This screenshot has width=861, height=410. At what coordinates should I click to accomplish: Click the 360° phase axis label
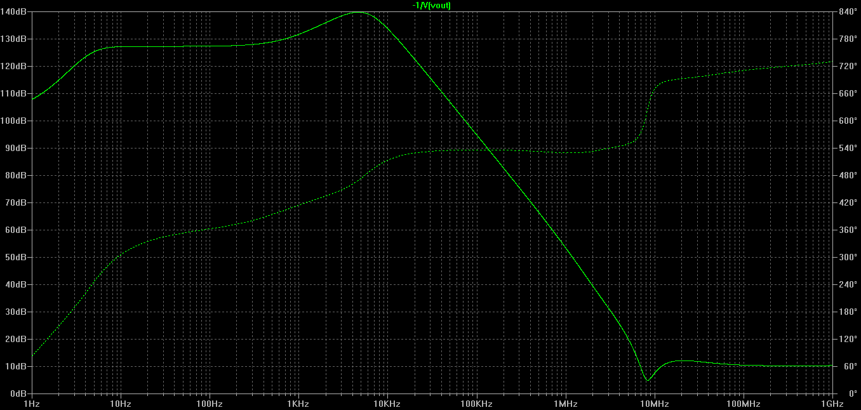pyautogui.click(x=848, y=230)
